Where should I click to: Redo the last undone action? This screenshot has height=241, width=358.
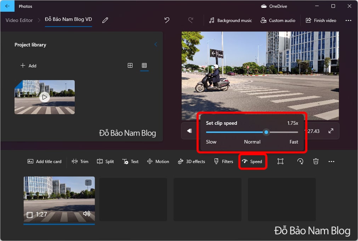(191, 20)
